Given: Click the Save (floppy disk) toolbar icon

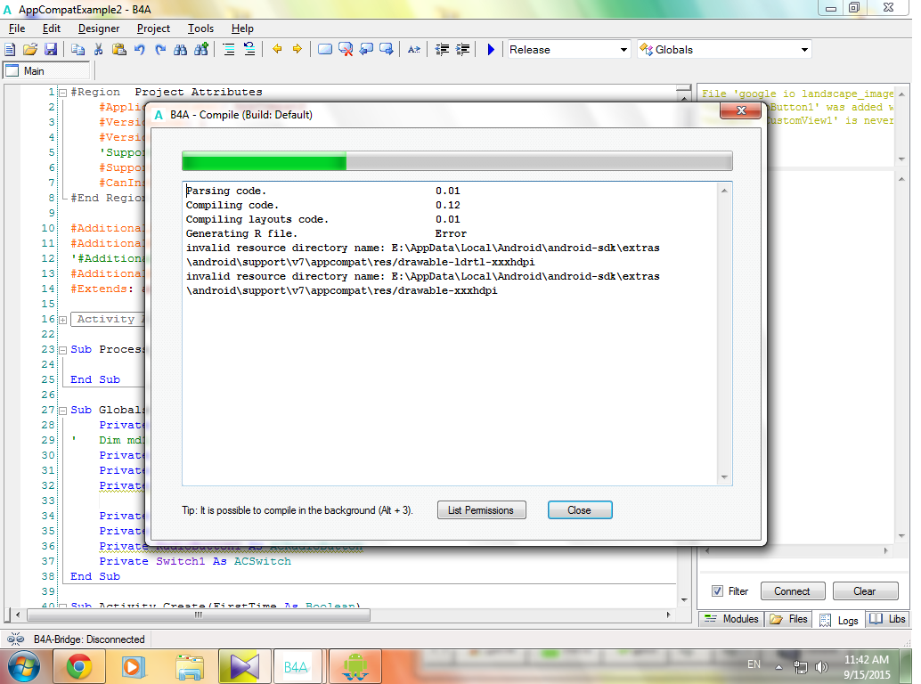Looking at the screenshot, I should (51, 50).
